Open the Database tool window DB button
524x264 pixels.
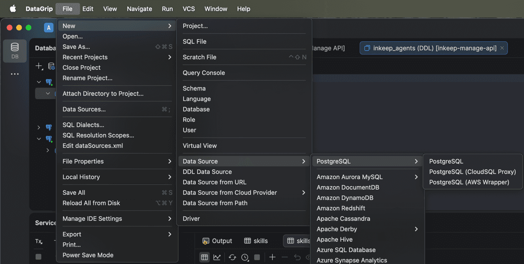[15, 51]
